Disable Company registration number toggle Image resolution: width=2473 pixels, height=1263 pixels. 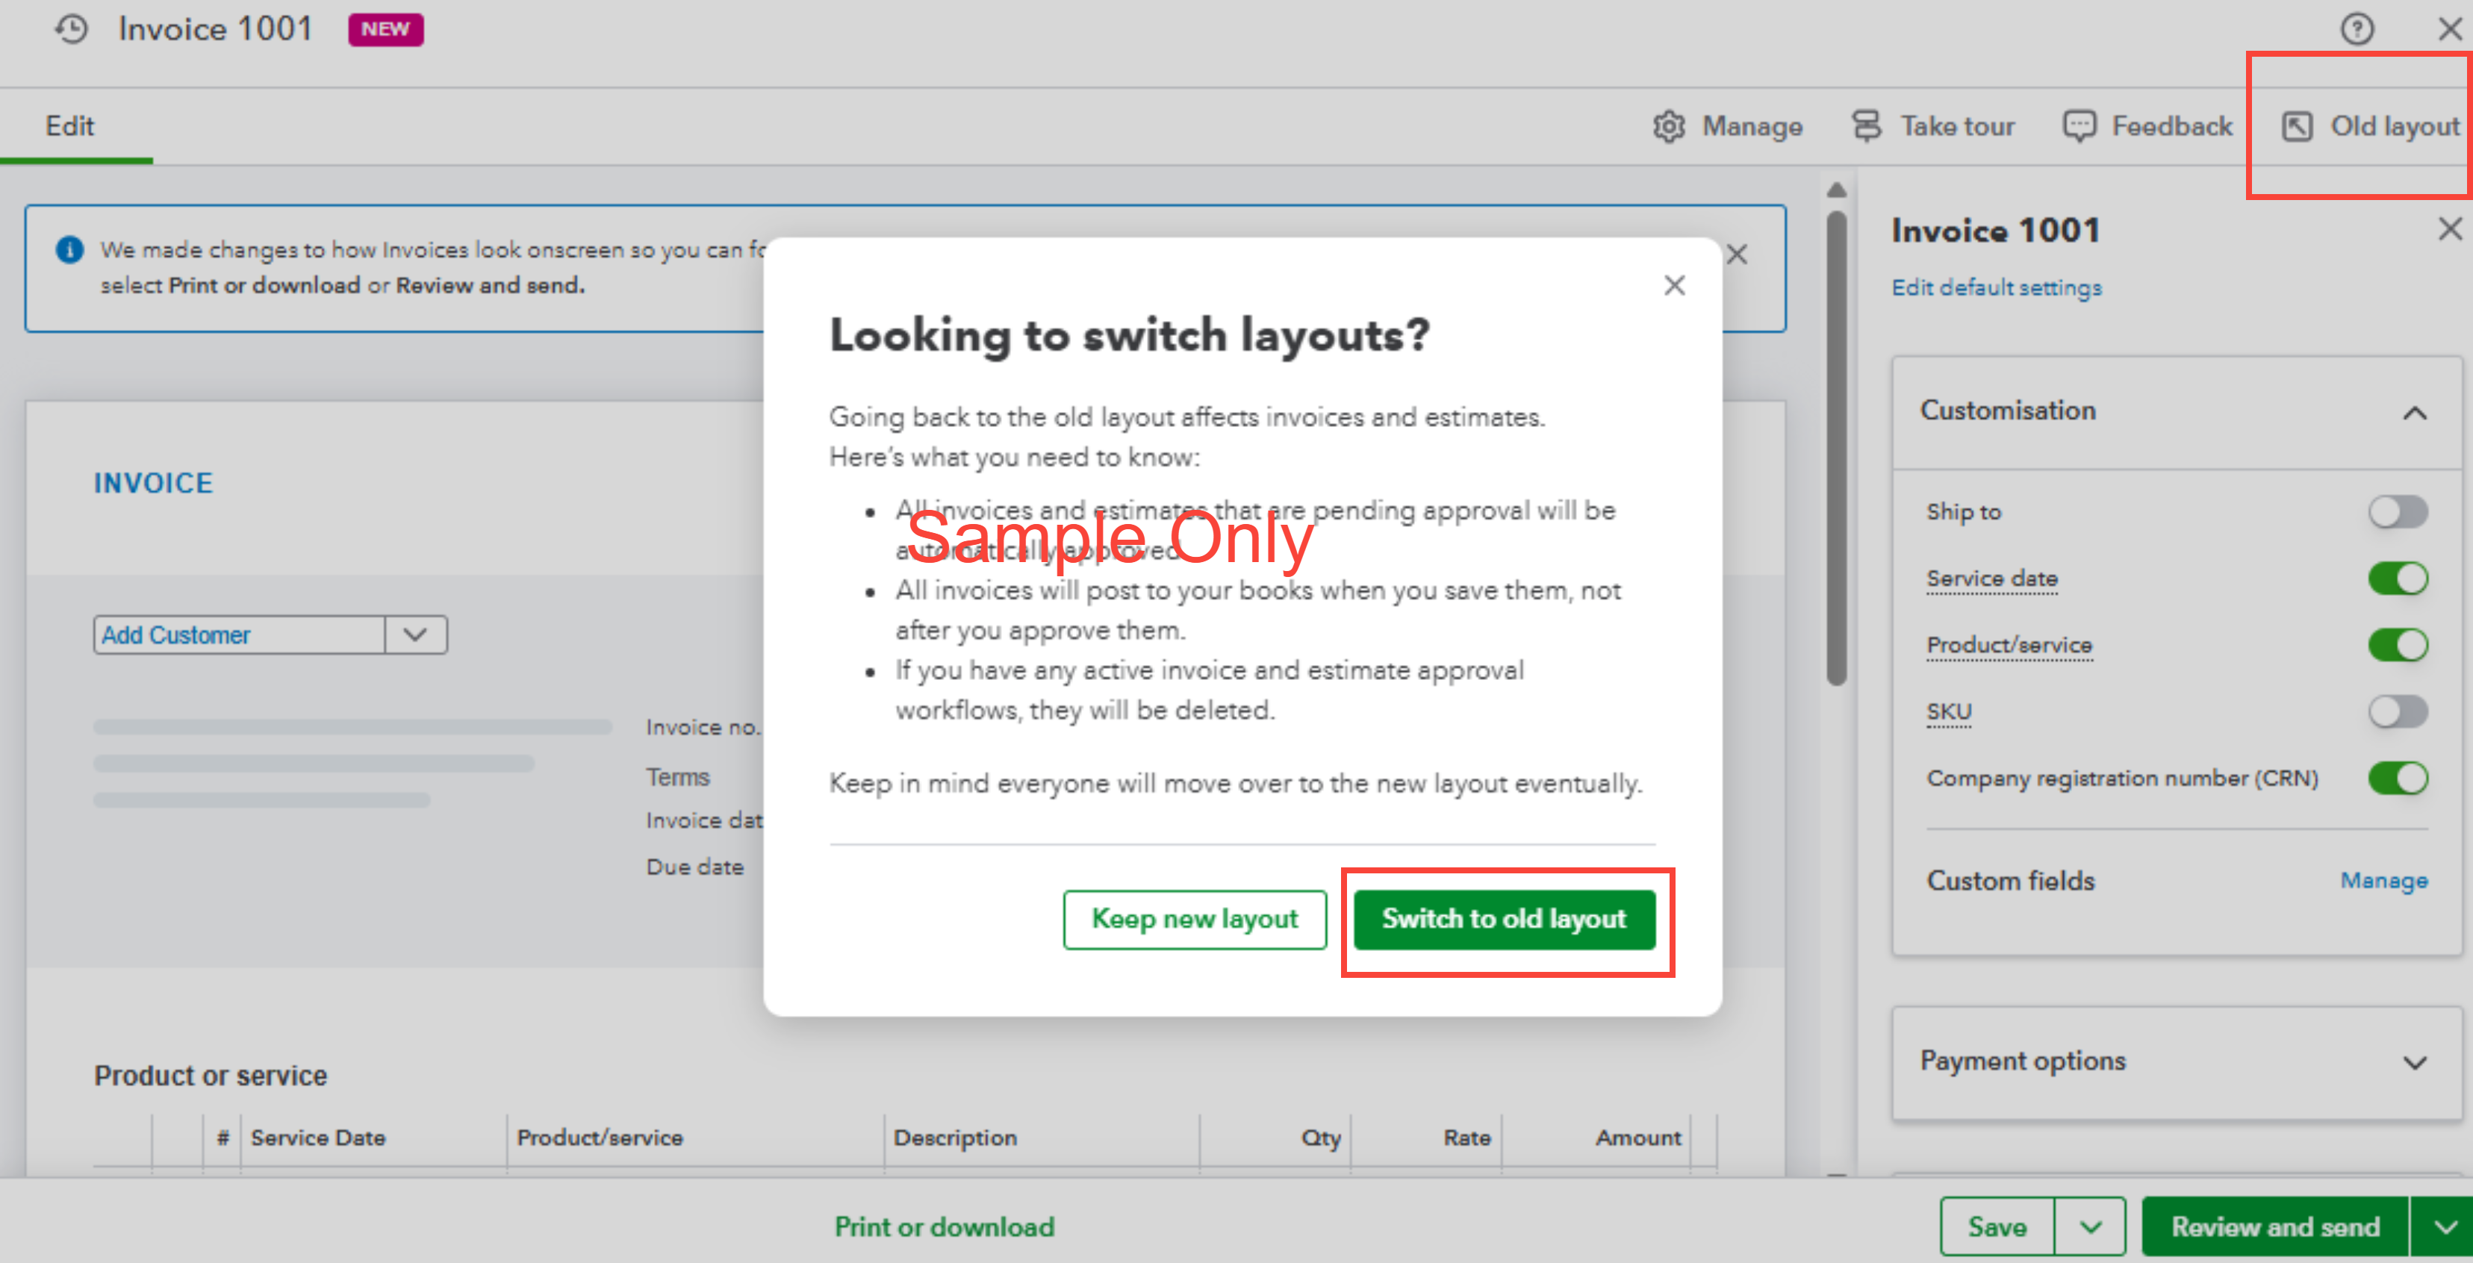tap(2397, 779)
